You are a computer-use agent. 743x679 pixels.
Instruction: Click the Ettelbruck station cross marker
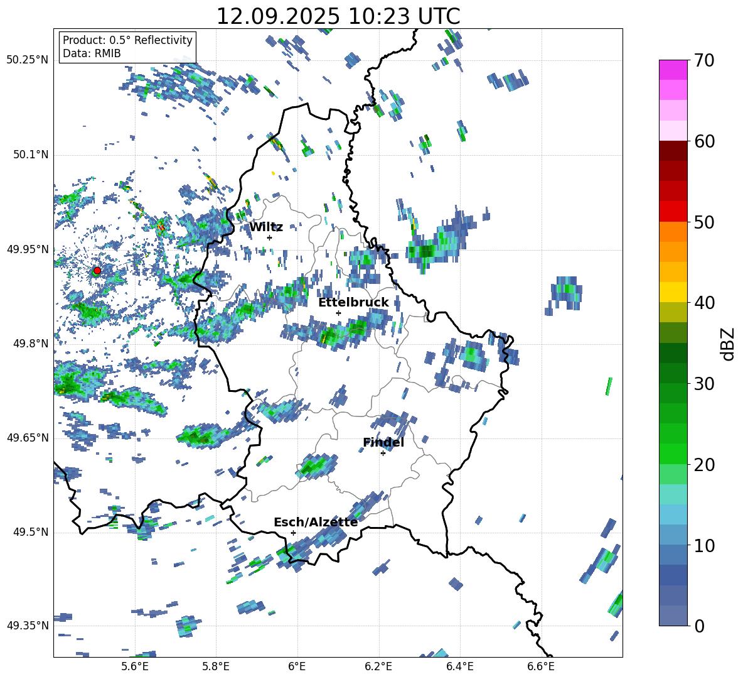tap(338, 313)
